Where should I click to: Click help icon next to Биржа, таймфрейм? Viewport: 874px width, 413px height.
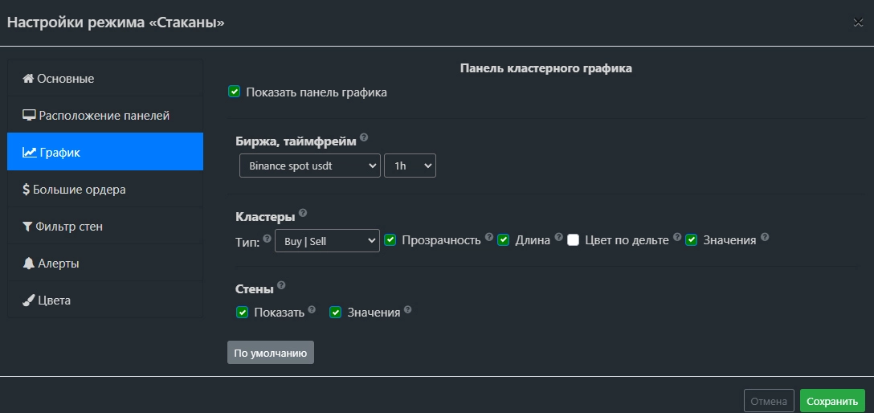tap(364, 137)
